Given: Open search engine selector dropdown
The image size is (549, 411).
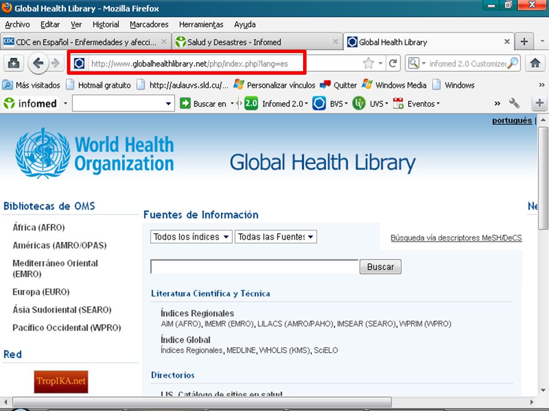Looking at the screenshot, I should (423, 63).
